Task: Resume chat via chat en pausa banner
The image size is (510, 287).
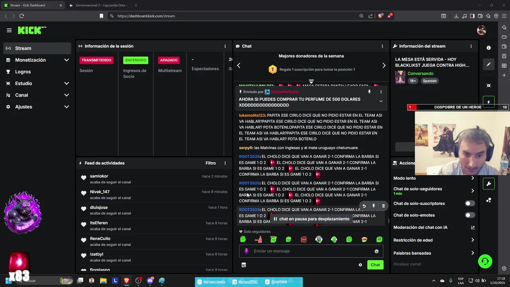Action: (x=311, y=219)
